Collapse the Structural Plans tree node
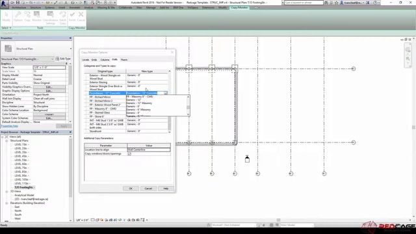Screen dimensions: 416x234 tap(6, 141)
